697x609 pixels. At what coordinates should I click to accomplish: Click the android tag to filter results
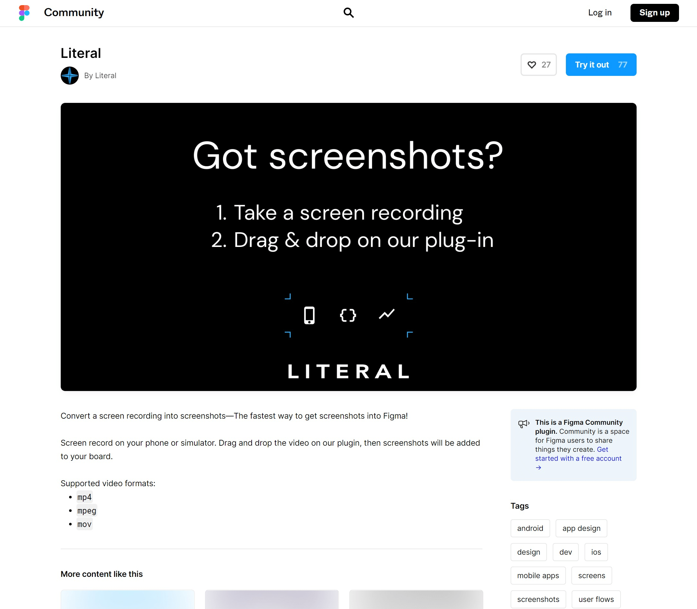[530, 528]
